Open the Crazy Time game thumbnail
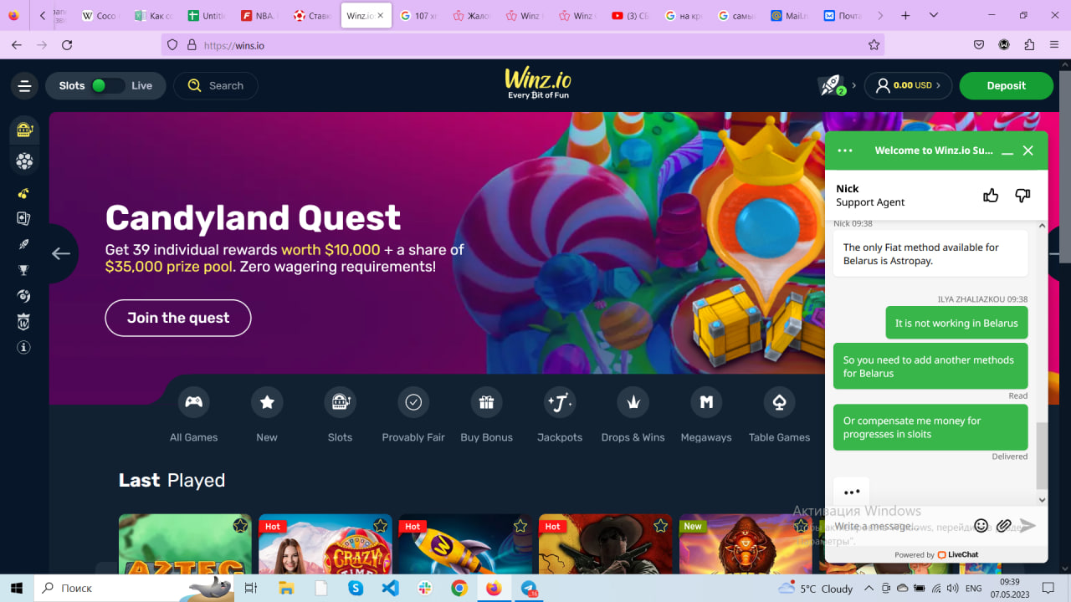Image resolution: width=1071 pixels, height=602 pixels. [x=325, y=544]
